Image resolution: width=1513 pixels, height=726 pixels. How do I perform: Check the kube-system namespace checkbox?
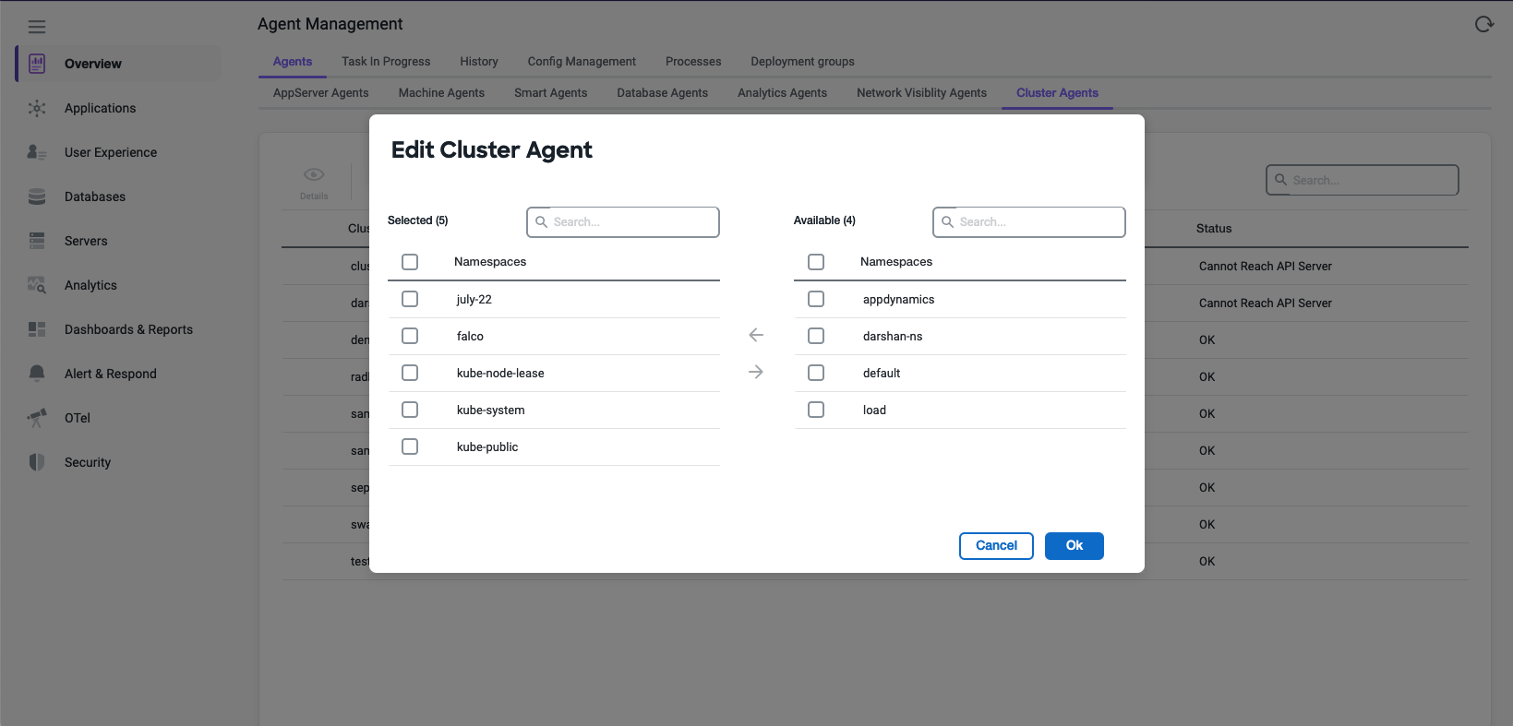pos(410,410)
